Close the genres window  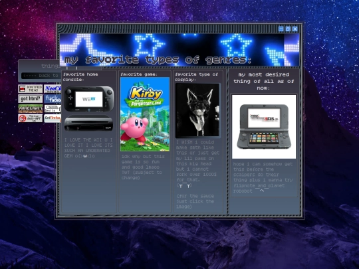295,29
